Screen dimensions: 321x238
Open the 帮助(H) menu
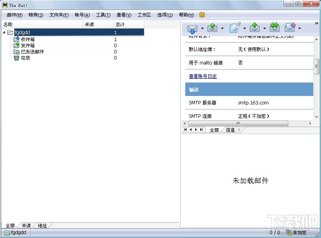click(186, 15)
